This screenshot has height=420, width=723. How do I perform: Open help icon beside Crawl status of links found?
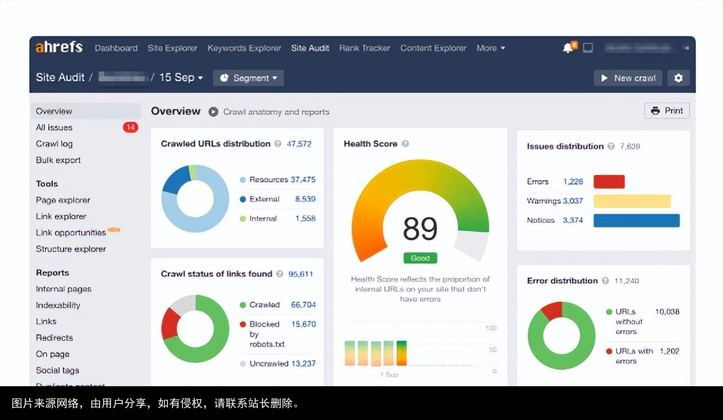pos(280,274)
